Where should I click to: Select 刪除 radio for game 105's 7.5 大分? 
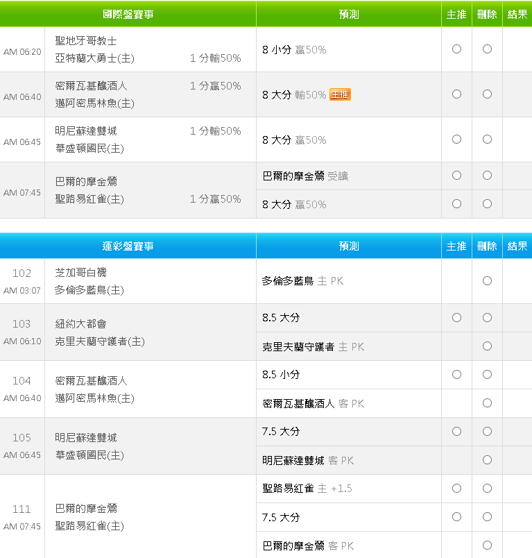487,431
